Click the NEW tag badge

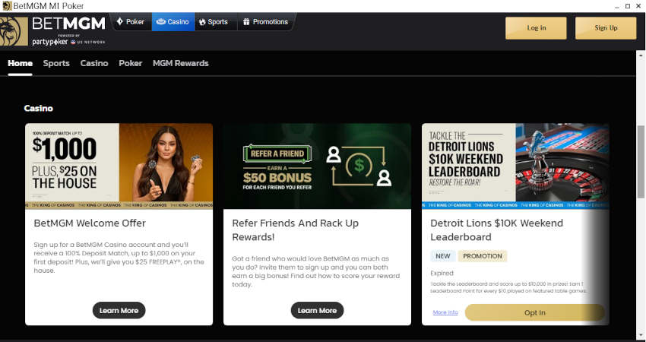point(443,256)
